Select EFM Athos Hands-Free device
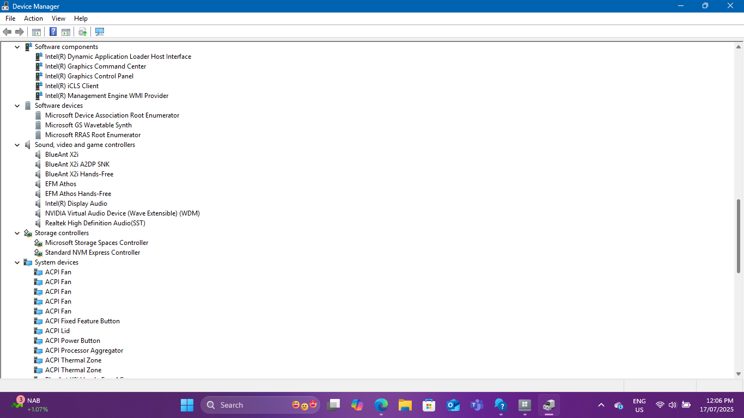The width and height of the screenshot is (744, 418). tap(78, 194)
